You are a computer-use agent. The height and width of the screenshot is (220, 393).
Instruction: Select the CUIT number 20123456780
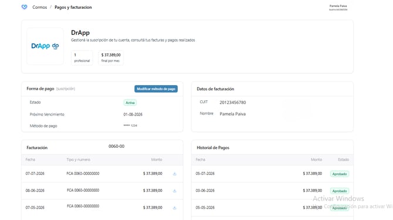pos(233,102)
